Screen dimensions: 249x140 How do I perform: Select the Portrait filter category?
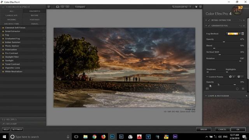(x=35, y=19)
